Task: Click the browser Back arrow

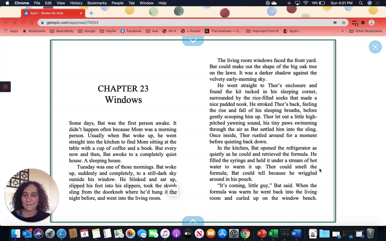Action: (6, 23)
